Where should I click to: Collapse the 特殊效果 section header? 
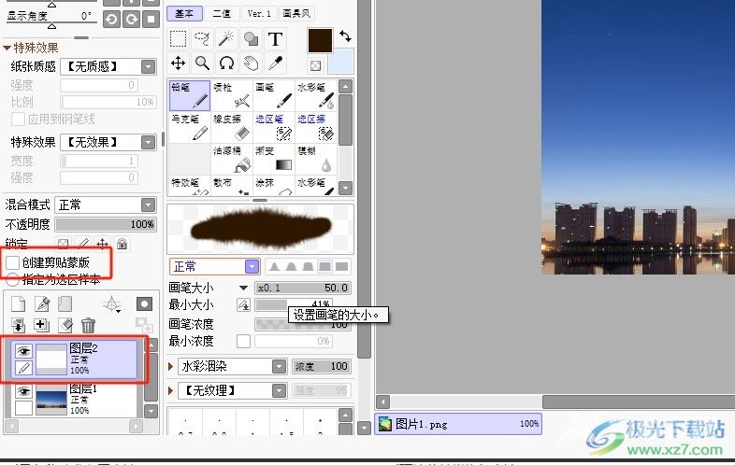[x=31, y=48]
